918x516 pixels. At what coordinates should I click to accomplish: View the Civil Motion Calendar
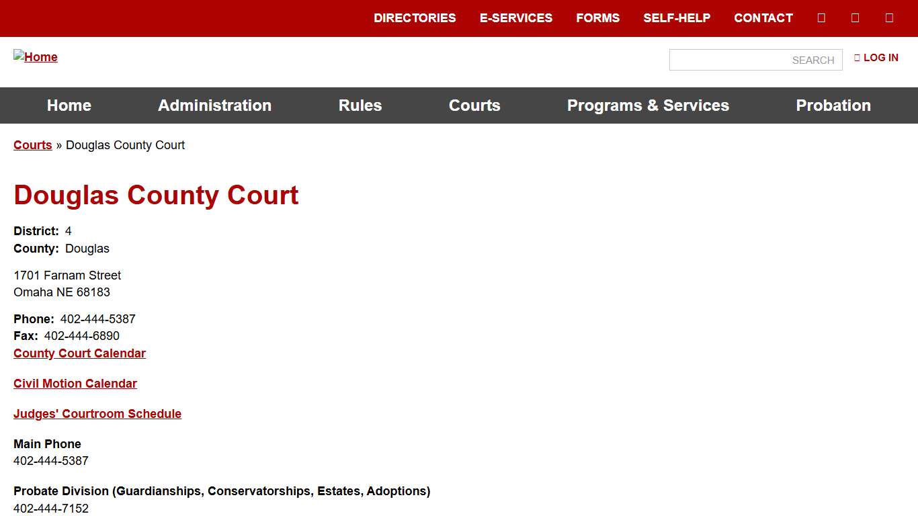(75, 383)
